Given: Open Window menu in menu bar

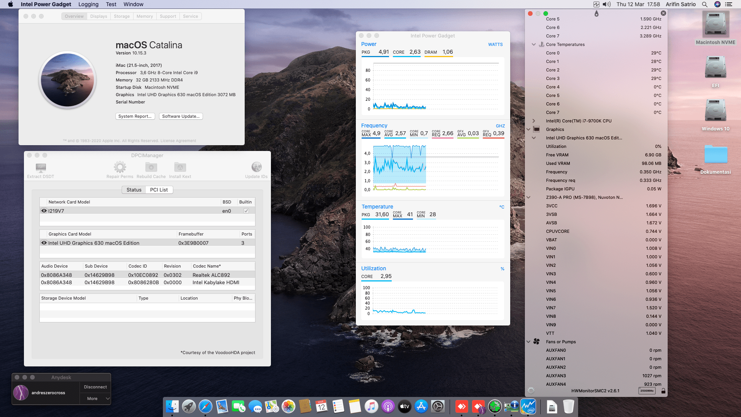Looking at the screenshot, I should click(134, 4).
